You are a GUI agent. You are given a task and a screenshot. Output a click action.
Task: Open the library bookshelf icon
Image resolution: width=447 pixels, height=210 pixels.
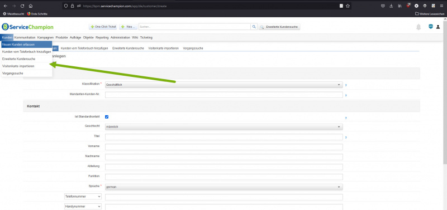tap(400, 6)
